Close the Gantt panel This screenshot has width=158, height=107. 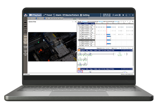coord(133,22)
